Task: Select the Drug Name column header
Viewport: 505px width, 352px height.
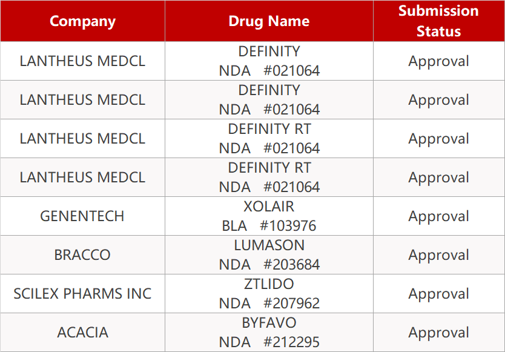Action: [x=269, y=21]
